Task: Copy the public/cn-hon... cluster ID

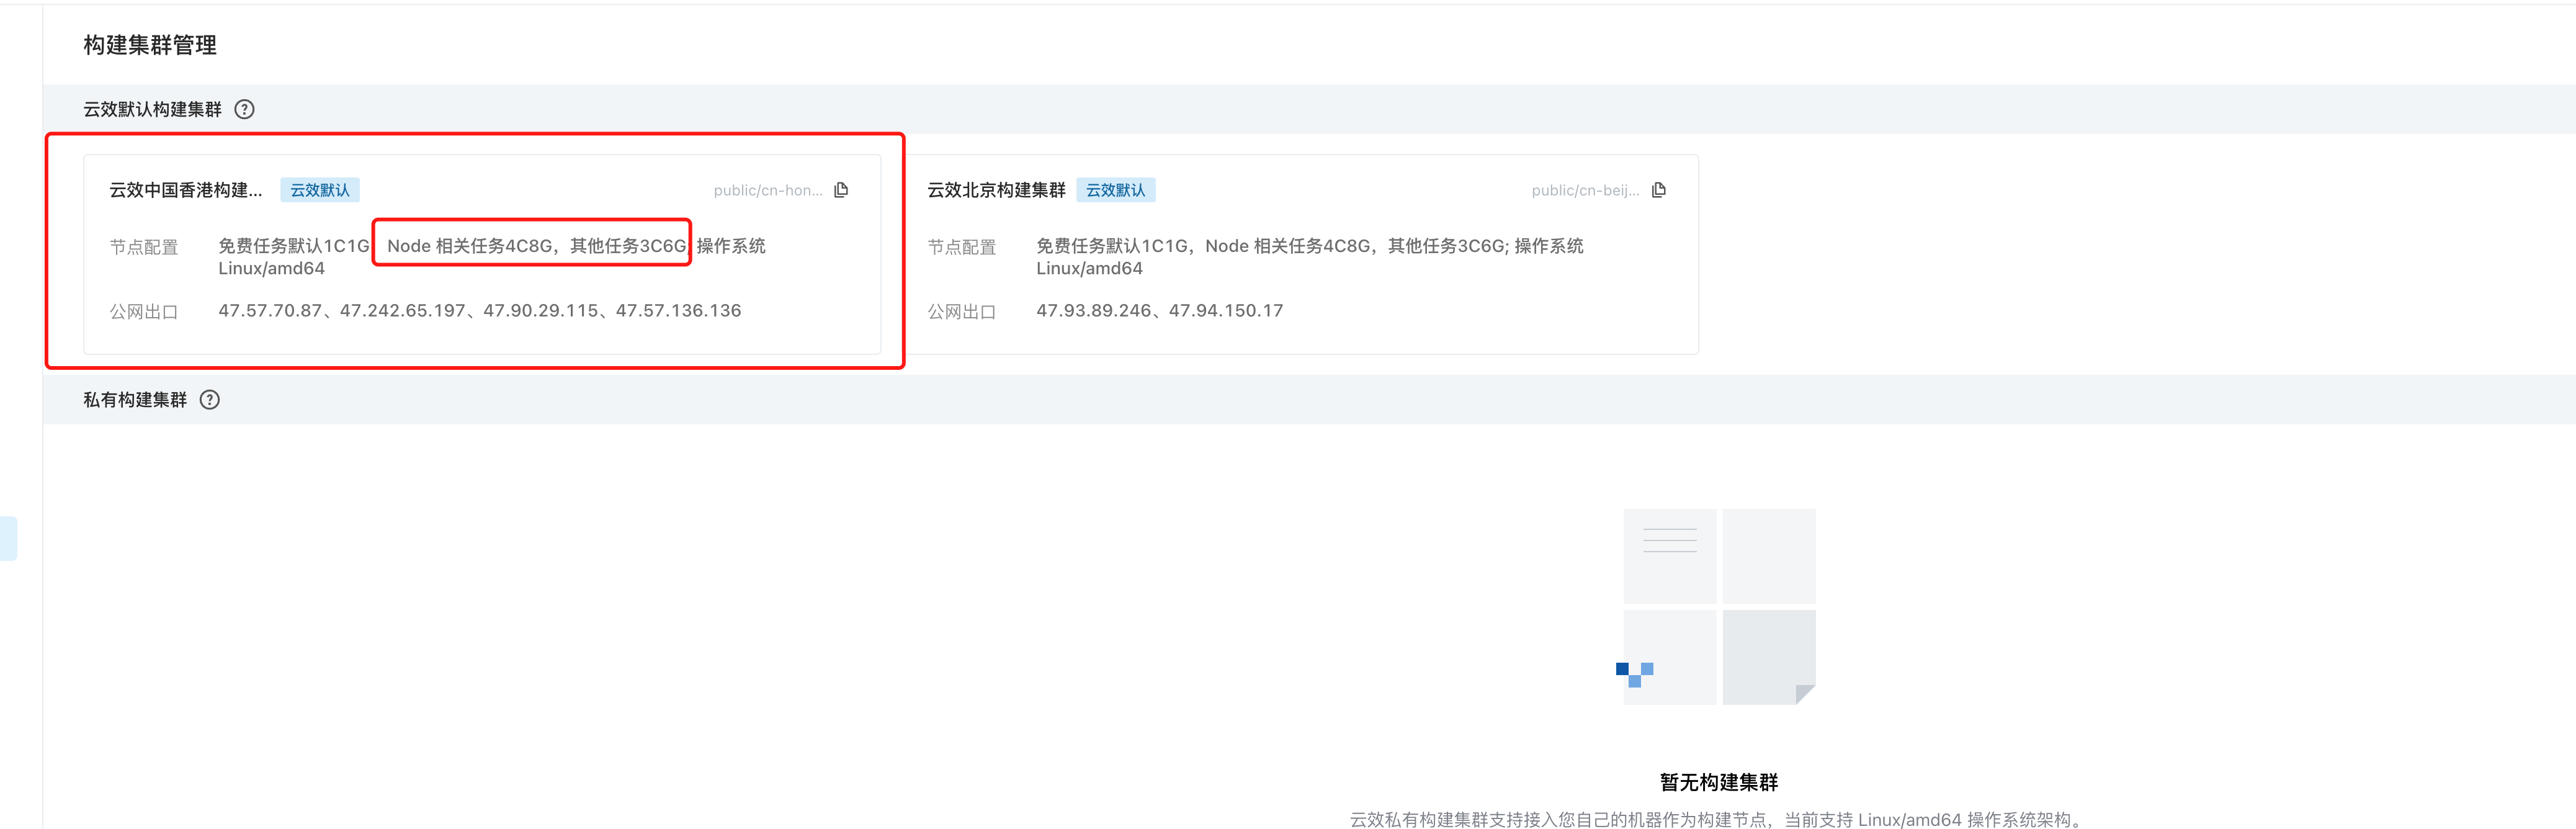Action: pos(841,190)
